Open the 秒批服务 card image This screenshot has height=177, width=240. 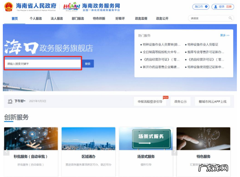31,139
